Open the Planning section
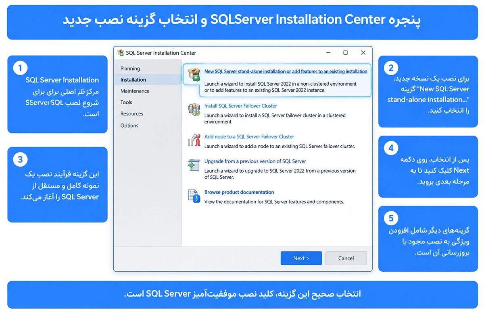The height and width of the screenshot is (322, 484). pos(130,68)
